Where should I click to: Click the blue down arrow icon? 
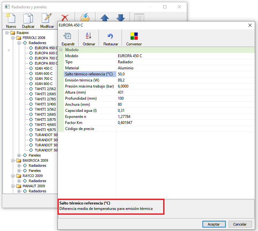(x=121, y=18)
